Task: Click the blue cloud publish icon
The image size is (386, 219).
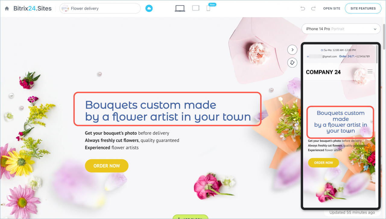Action: [149, 8]
